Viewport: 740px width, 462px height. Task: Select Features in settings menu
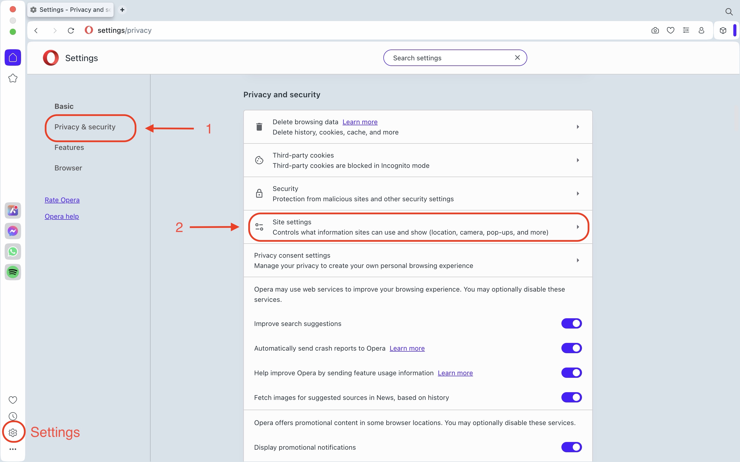point(69,147)
